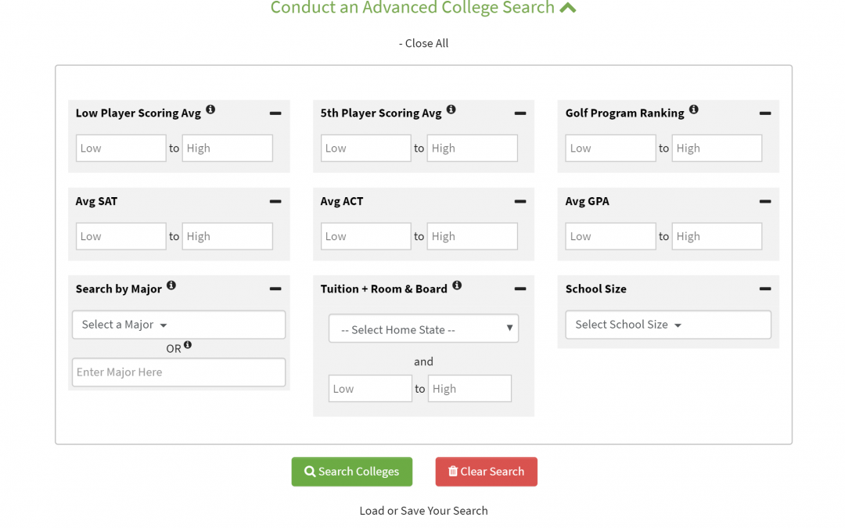Open the Select a Major dropdown
The image size is (845, 528).
pos(178,325)
